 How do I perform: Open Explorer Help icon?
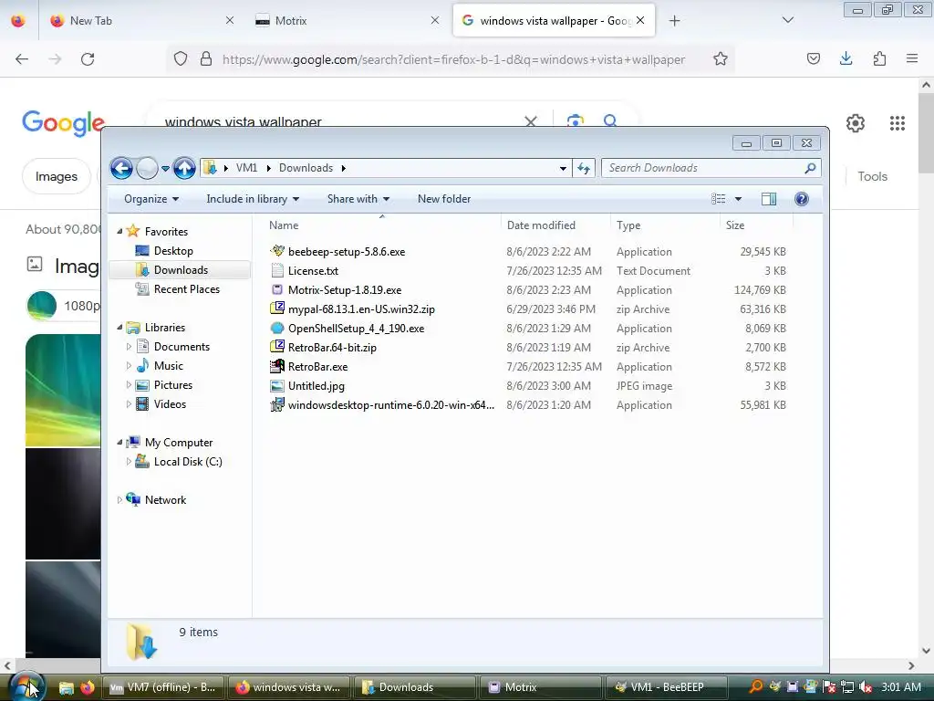801,199
